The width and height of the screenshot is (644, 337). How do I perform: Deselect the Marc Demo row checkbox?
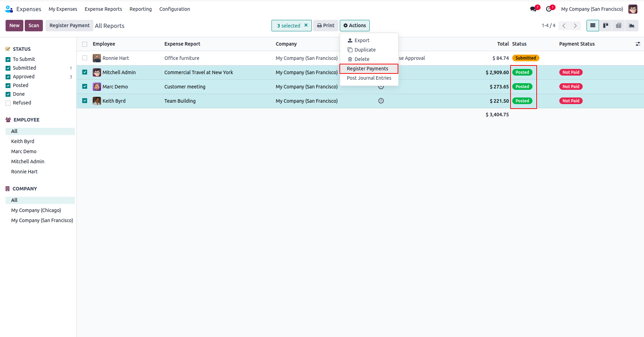pos(85,86)
